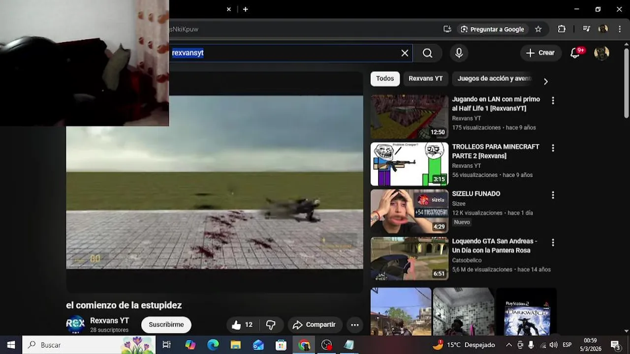The height and width of the screenshot is (354, 630).
Task: Open Task View on the taskbar
Action: click(x=166, y=345)
